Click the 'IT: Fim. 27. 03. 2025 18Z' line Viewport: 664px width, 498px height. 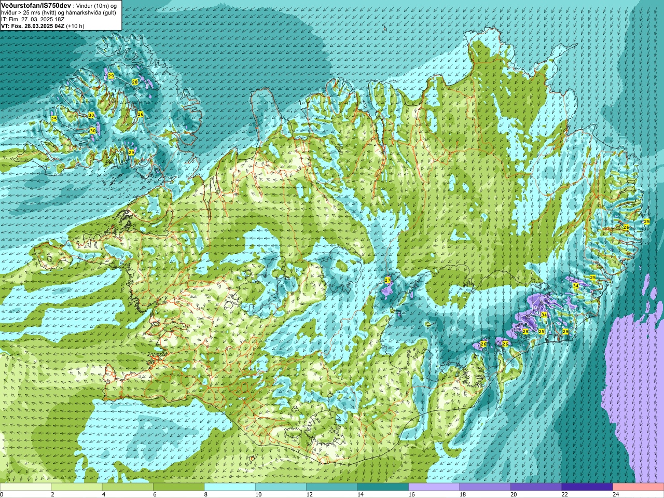click(33, 19)
